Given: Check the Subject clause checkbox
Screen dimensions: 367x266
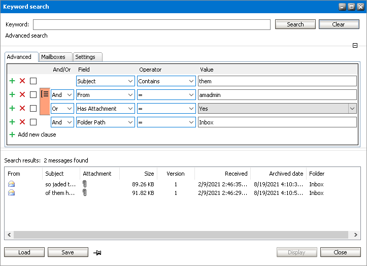Looking at the screenshot, I should tap(33, 81).
